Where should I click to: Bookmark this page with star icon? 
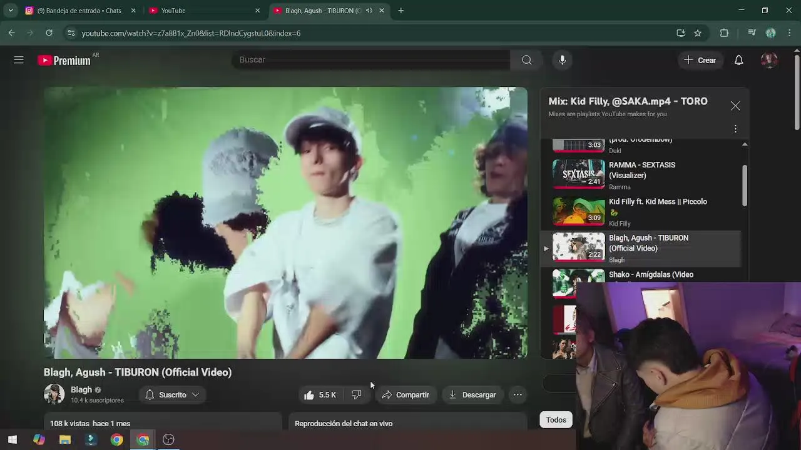[x=698, y=33]
